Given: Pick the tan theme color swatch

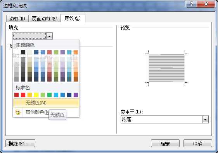Looking at the screenshot, I should coord(29,52).
